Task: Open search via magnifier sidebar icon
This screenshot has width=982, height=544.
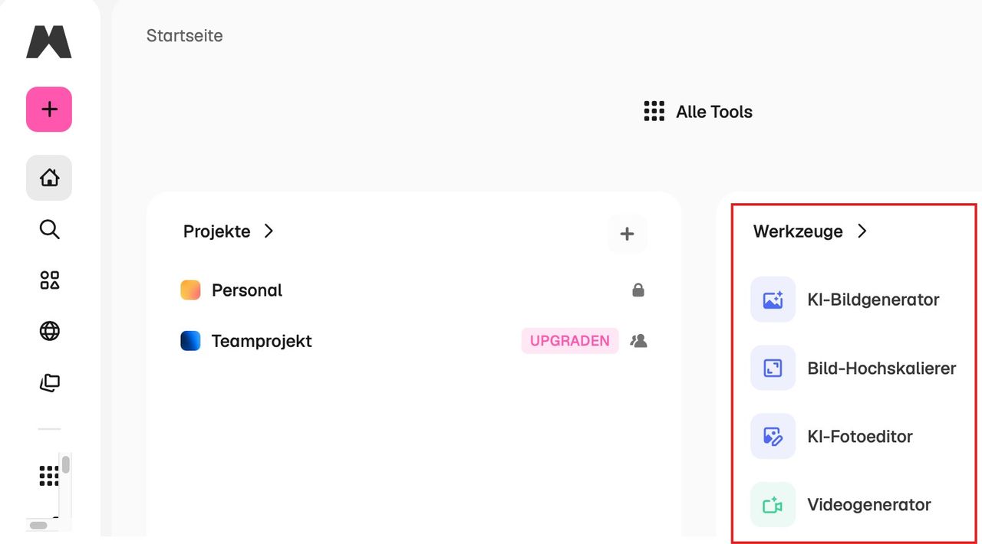Action: pos(49,229)
